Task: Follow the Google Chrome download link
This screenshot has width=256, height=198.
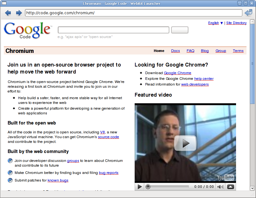Action: pyautogui.click(x=177, y=73)
